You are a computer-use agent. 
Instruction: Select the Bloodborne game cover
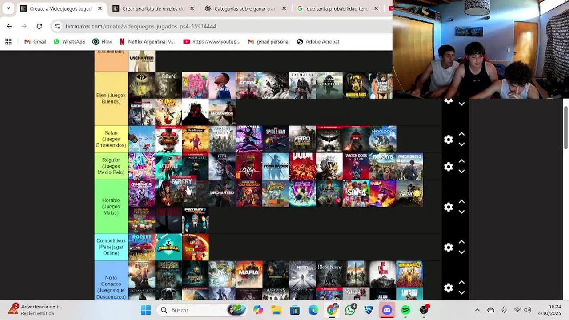pyautogui.click(x=329, y=274)
